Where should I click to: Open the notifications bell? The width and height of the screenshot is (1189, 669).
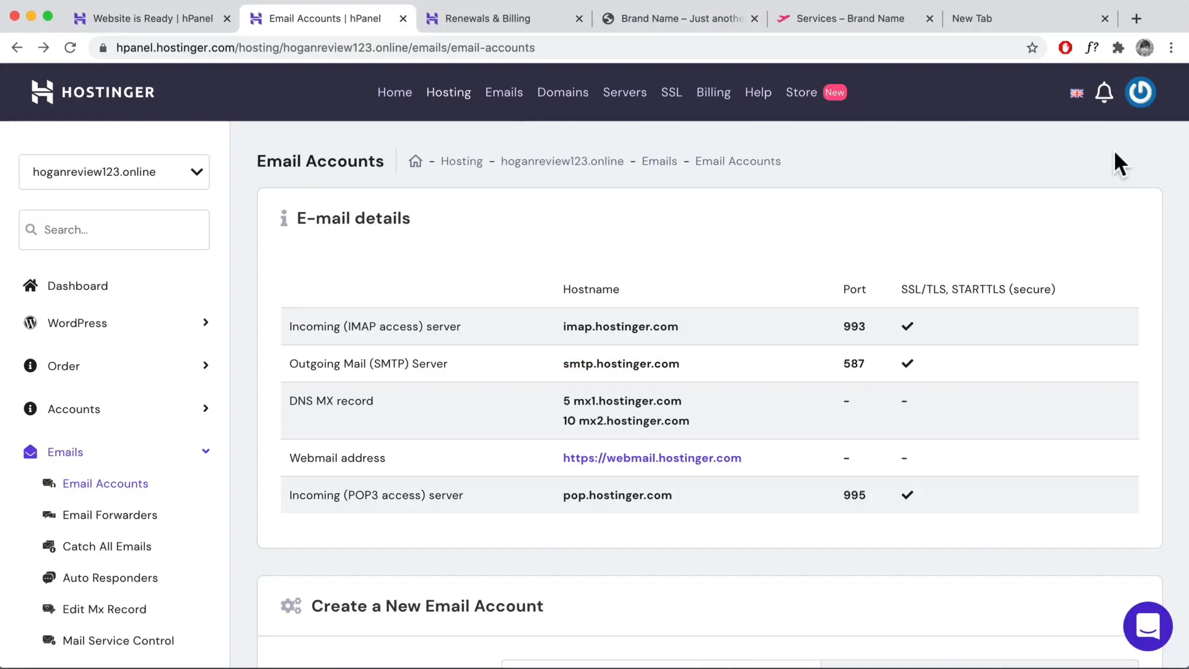1104,92
